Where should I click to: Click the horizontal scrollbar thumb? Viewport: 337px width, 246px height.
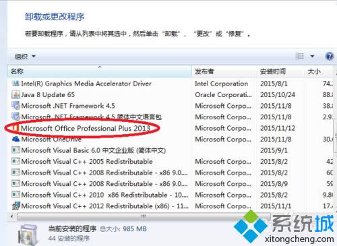pyautogui.click(x=144, y=216)
